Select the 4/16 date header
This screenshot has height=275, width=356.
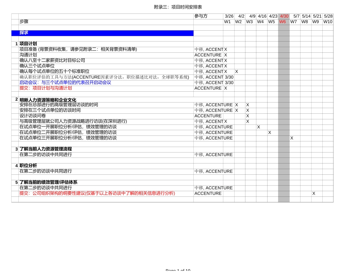click(x=262, y=16)
